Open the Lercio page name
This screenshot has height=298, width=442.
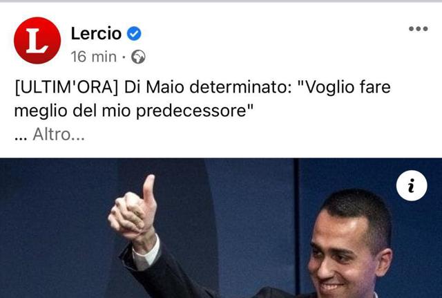96,34
